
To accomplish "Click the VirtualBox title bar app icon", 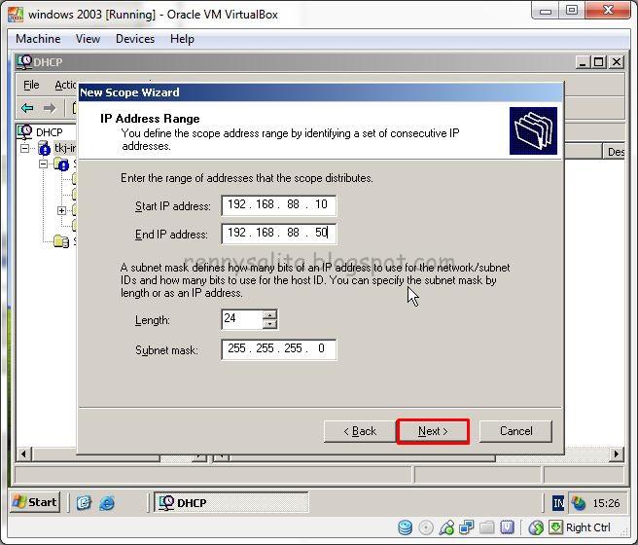I will [16, 15].
